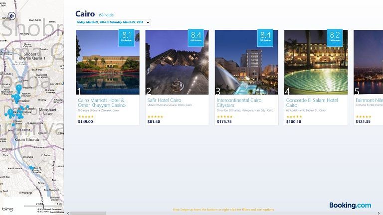The width and height of the screenshot is (383, 215).
Task: Select Intercontinental Cairo Citystars title
Action: (239, 103)
